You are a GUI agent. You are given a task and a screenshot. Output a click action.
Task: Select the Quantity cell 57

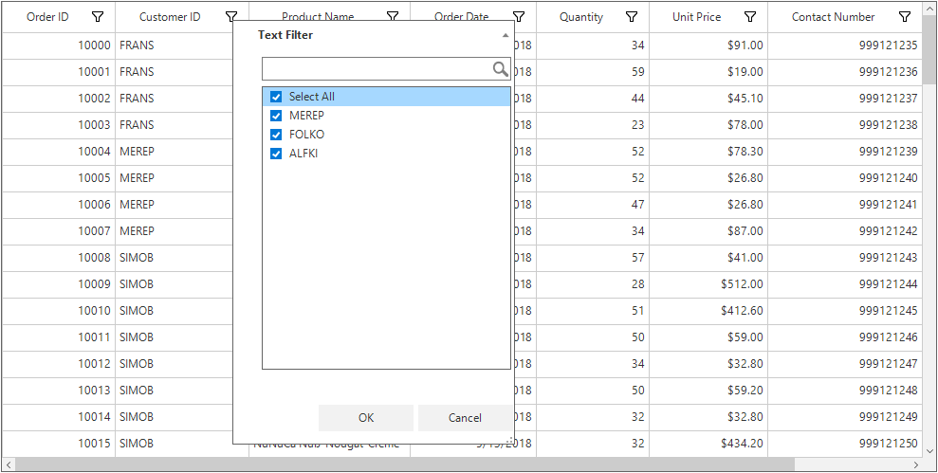pyautogui.click(x=593, y=258)
